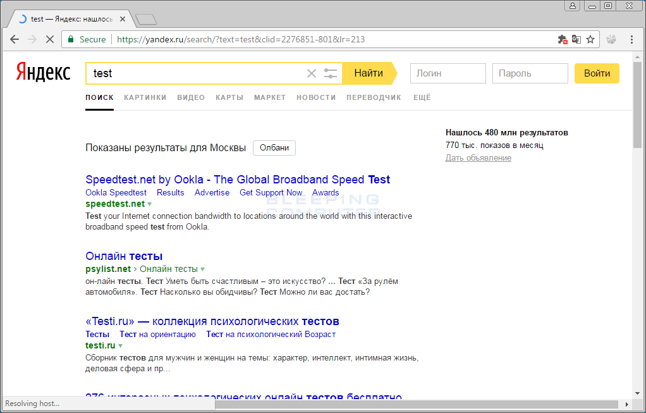Clear the search query with X icon
The height and width of the screenshot is (413, 646).
(x=311, y=73)
